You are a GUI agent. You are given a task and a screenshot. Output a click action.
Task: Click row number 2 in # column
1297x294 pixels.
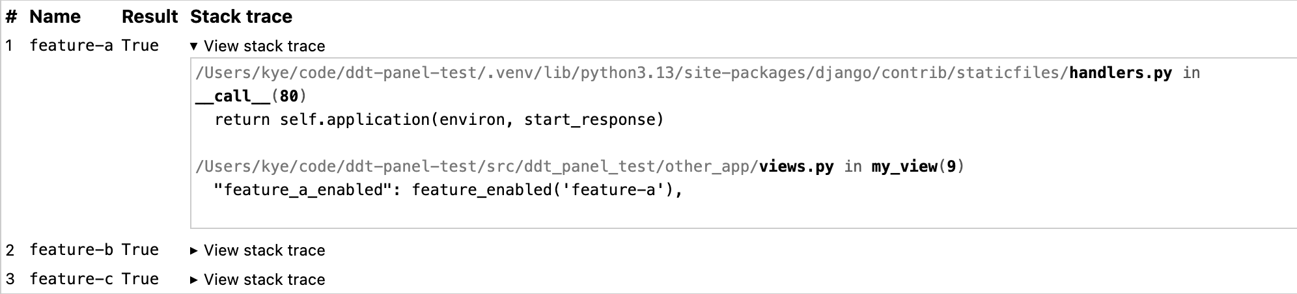tap(10, 250)
